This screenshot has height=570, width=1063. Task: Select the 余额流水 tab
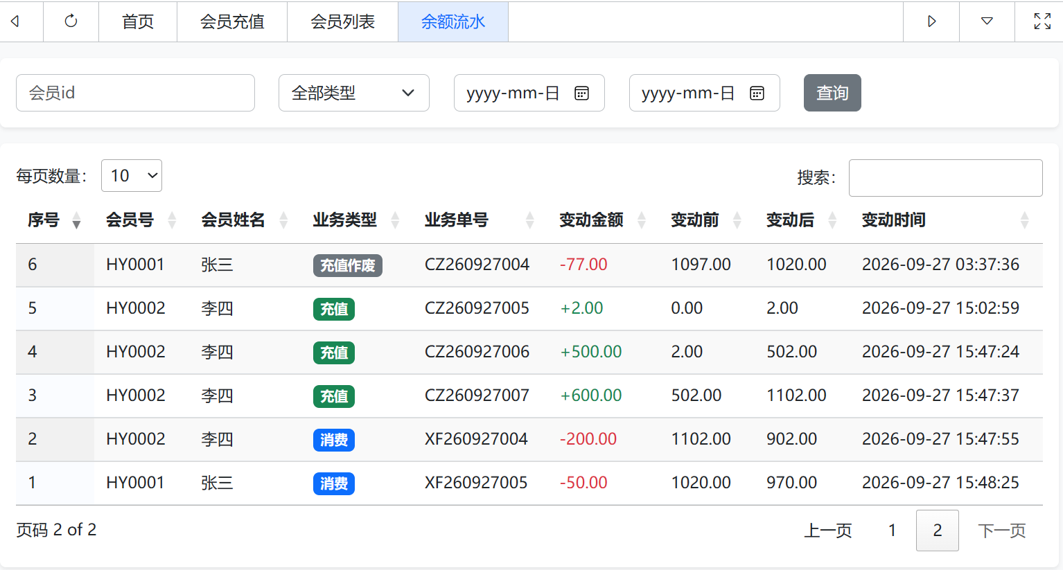453,21
